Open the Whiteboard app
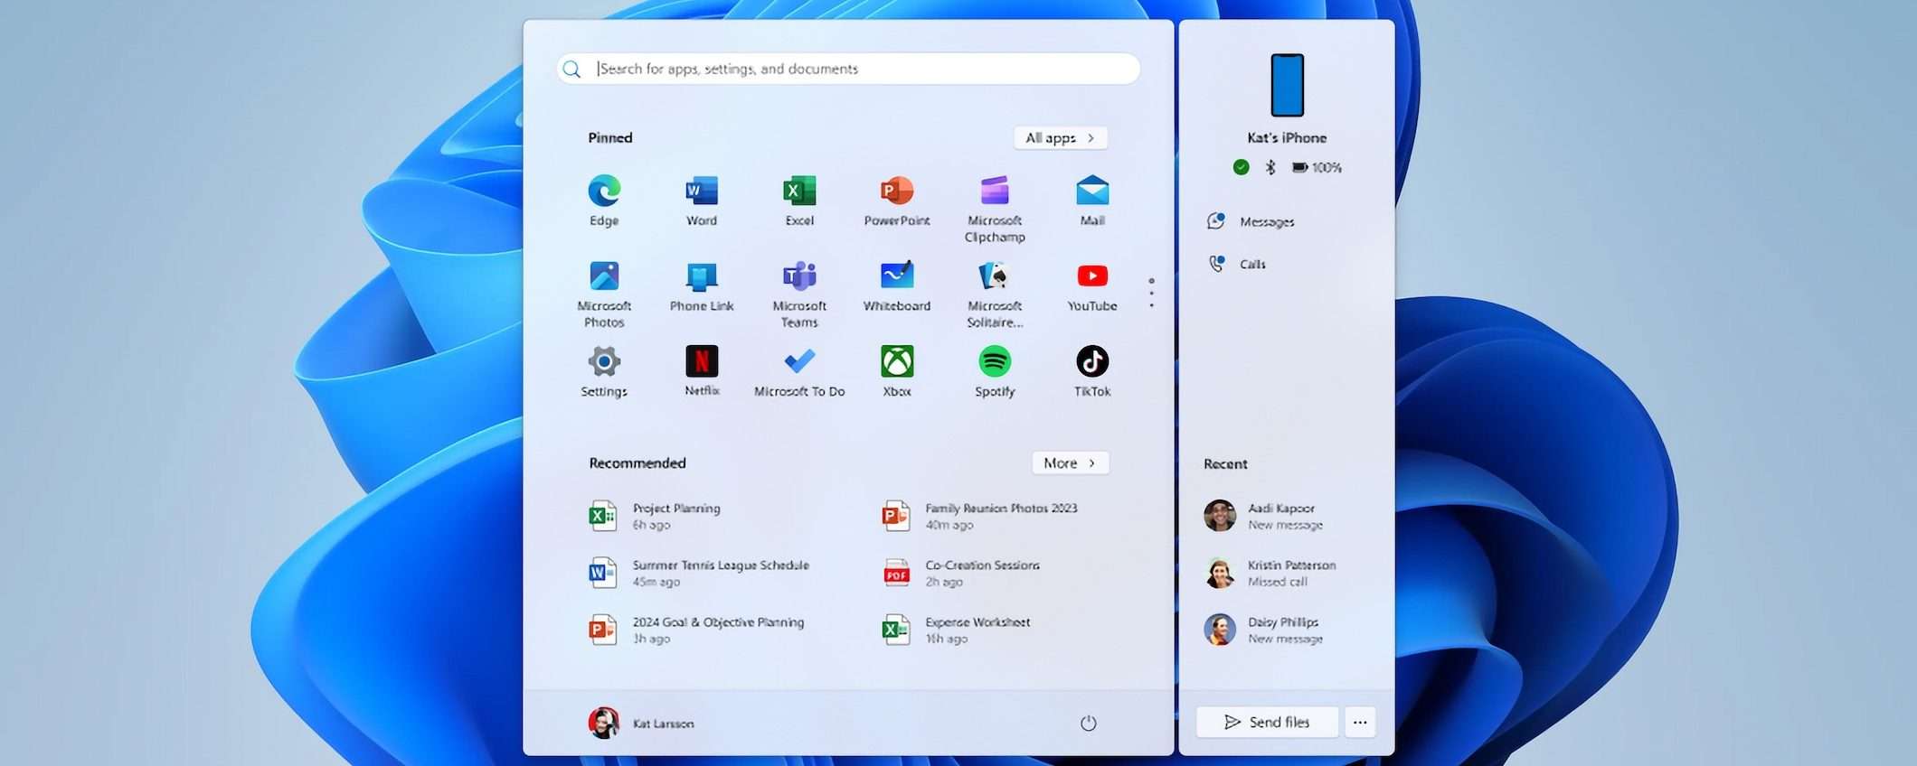 [x=897, y=286]
